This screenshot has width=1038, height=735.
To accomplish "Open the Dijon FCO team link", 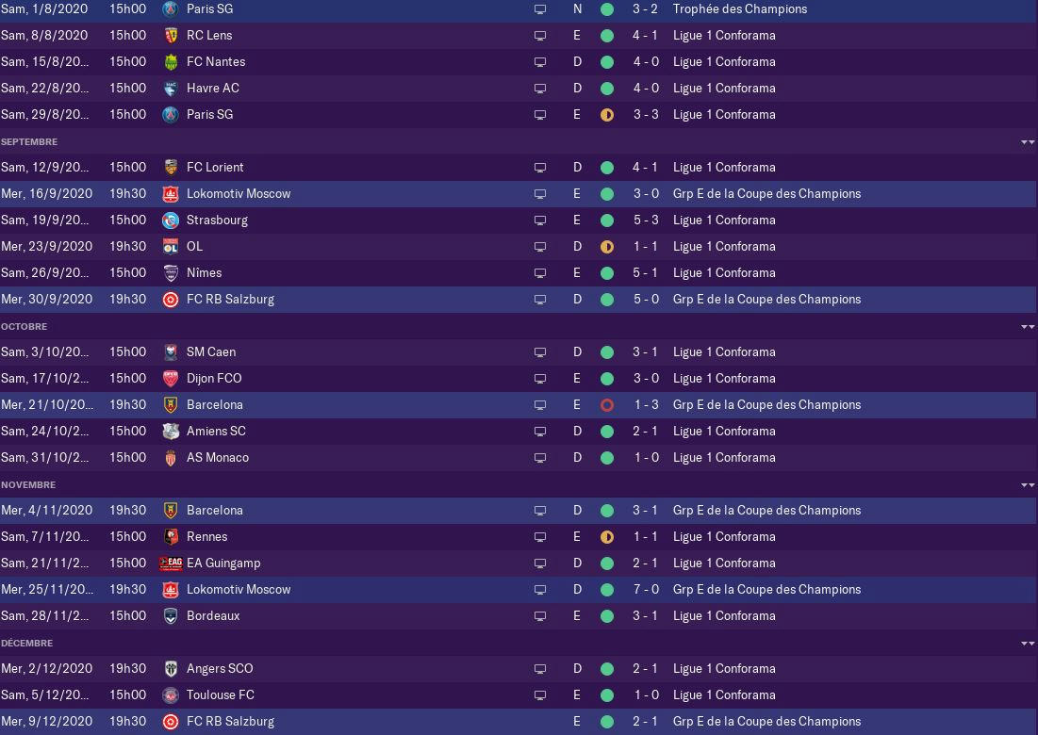I will tap(214, 379).
